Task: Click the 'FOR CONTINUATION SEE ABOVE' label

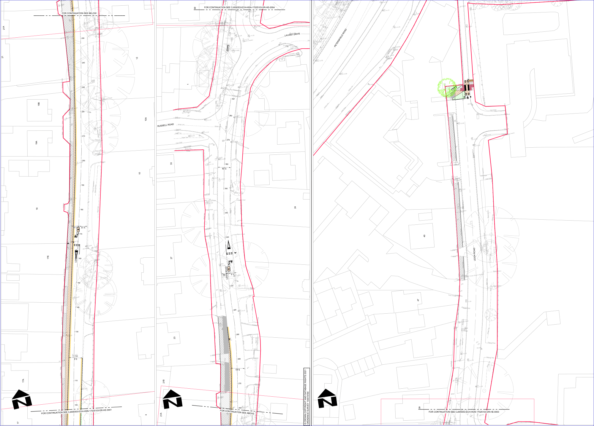Action: point(237,412)
